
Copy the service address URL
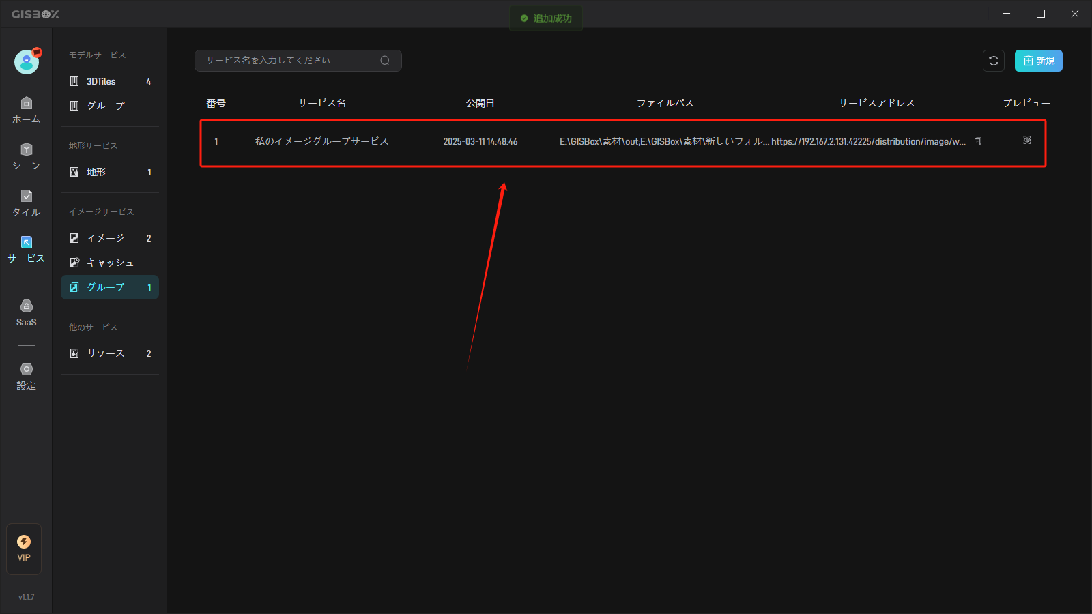[978, 141]
